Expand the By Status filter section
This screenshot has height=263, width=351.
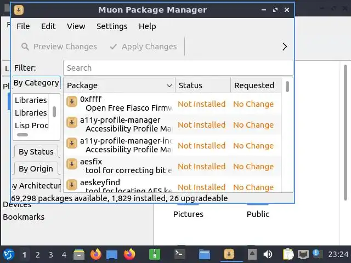pos(36,152)
